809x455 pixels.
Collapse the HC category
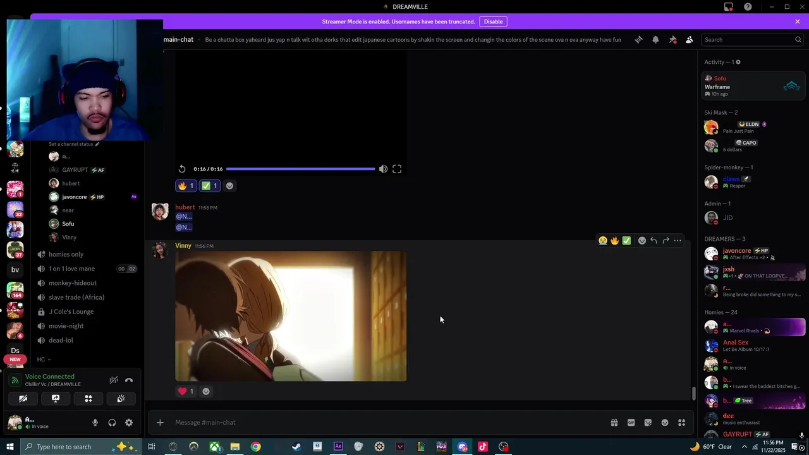click(x=44, y=360)
